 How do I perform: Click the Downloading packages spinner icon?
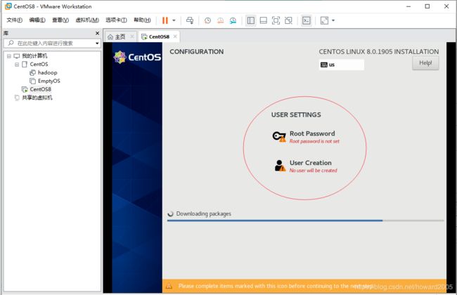point(171,214)
